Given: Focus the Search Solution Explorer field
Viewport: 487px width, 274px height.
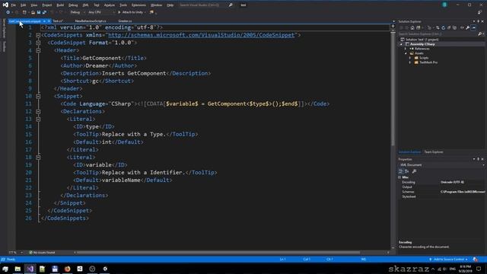Looking at the screenshot, I should (x=438, y=33).
